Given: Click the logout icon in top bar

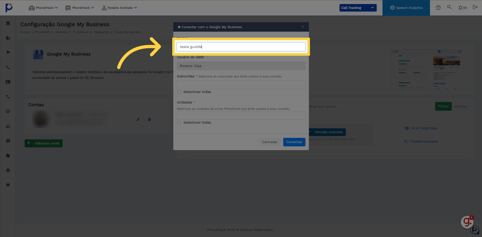Looking at the screenshot, I should pyautogui.click(x=475, y=7).
